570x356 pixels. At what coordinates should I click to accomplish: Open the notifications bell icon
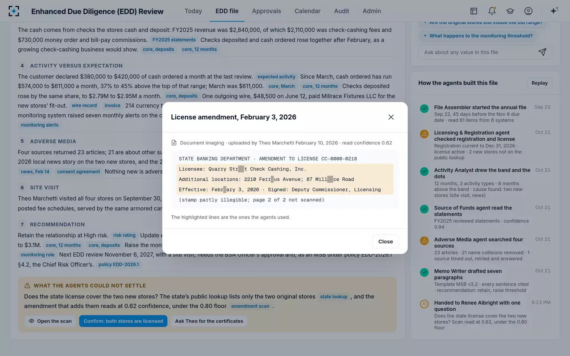point(492,11)
